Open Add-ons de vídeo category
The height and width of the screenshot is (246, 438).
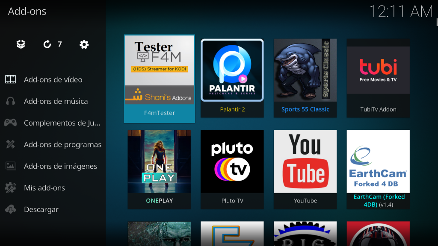[53, 79]
